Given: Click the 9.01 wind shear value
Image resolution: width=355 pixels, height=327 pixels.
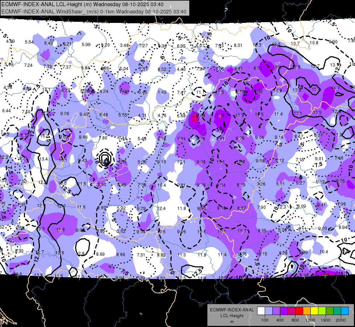Looking at the screenshot, I should click(319, 159).
